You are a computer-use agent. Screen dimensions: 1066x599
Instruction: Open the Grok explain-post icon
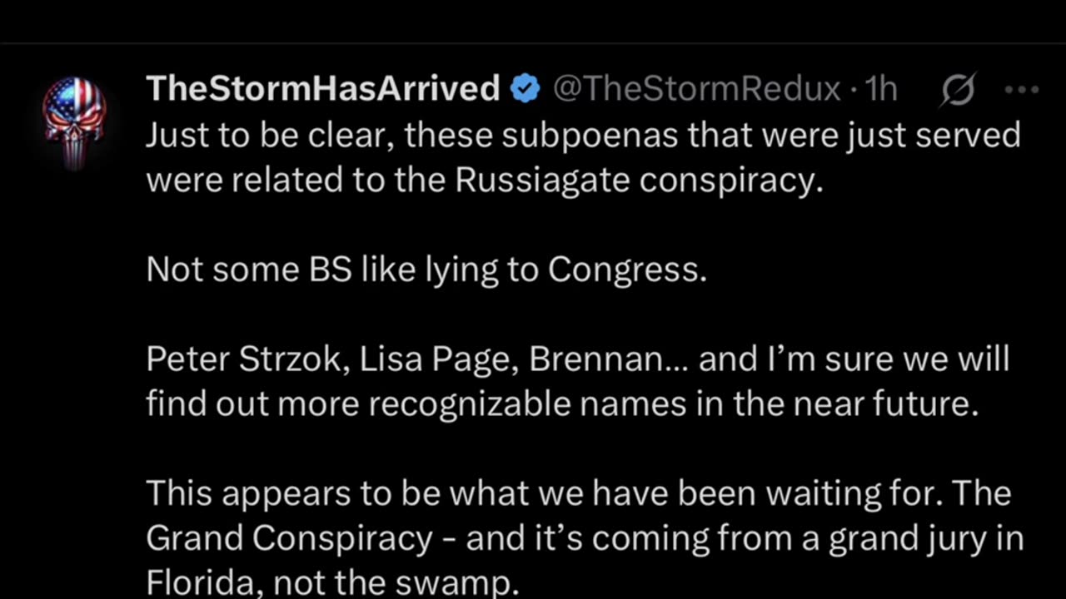coord(958,90)
